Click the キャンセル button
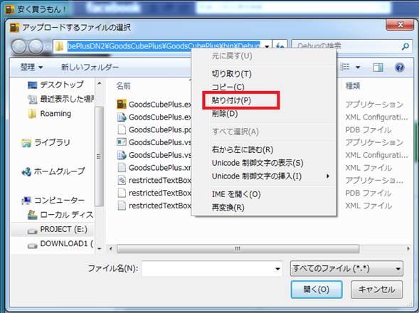This screenshot has width=419, height=313. (376, 290)
